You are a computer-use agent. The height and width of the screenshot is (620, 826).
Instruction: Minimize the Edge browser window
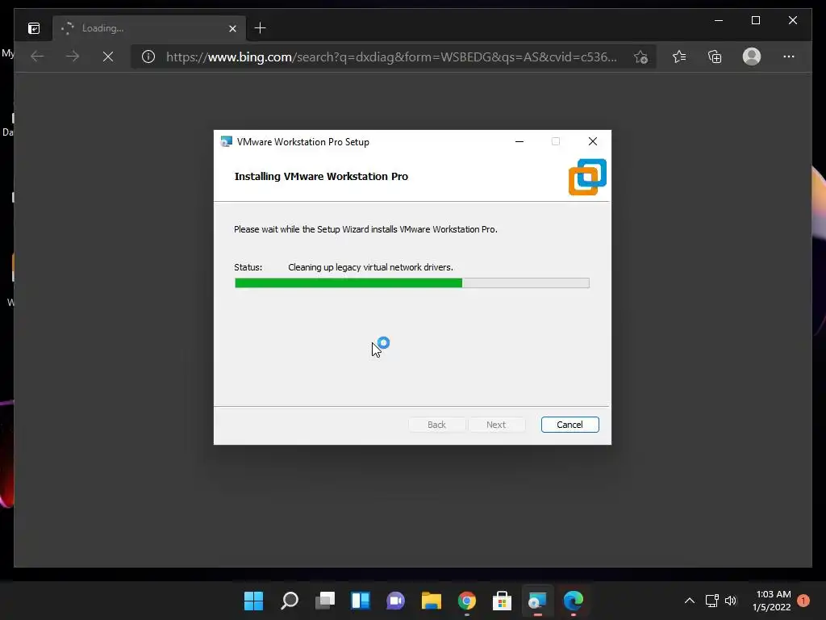point(719,20)
